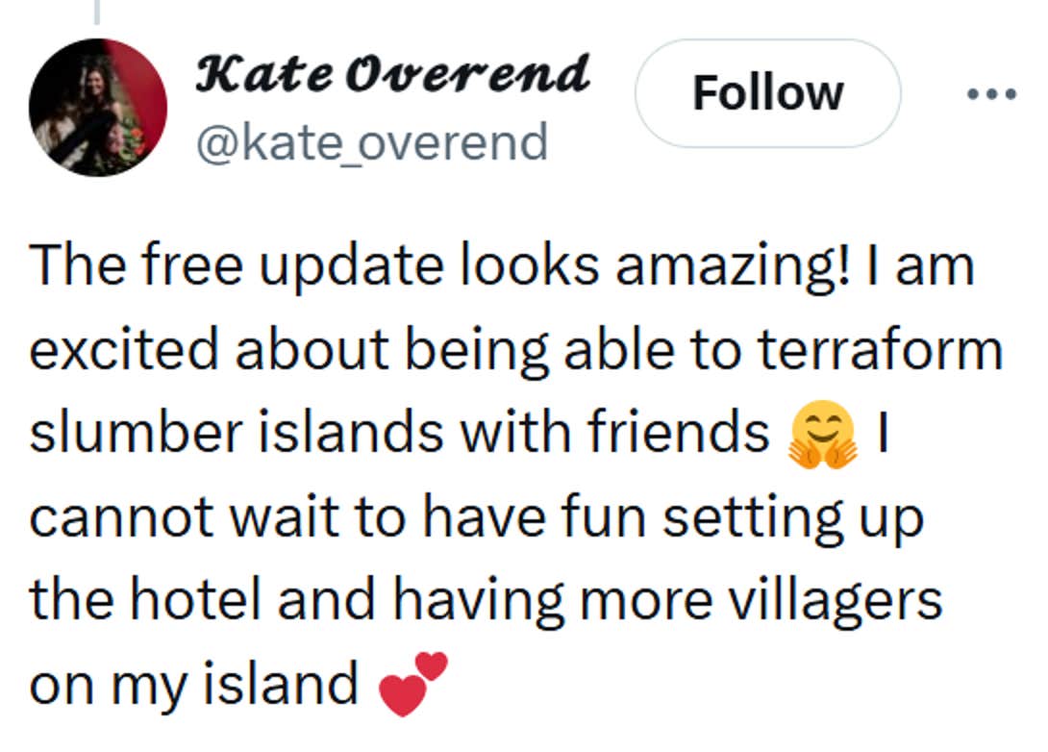Click the display name Kate Overend
The width and height of the screenshot is (1048, 752).
(x=391, y=74)
